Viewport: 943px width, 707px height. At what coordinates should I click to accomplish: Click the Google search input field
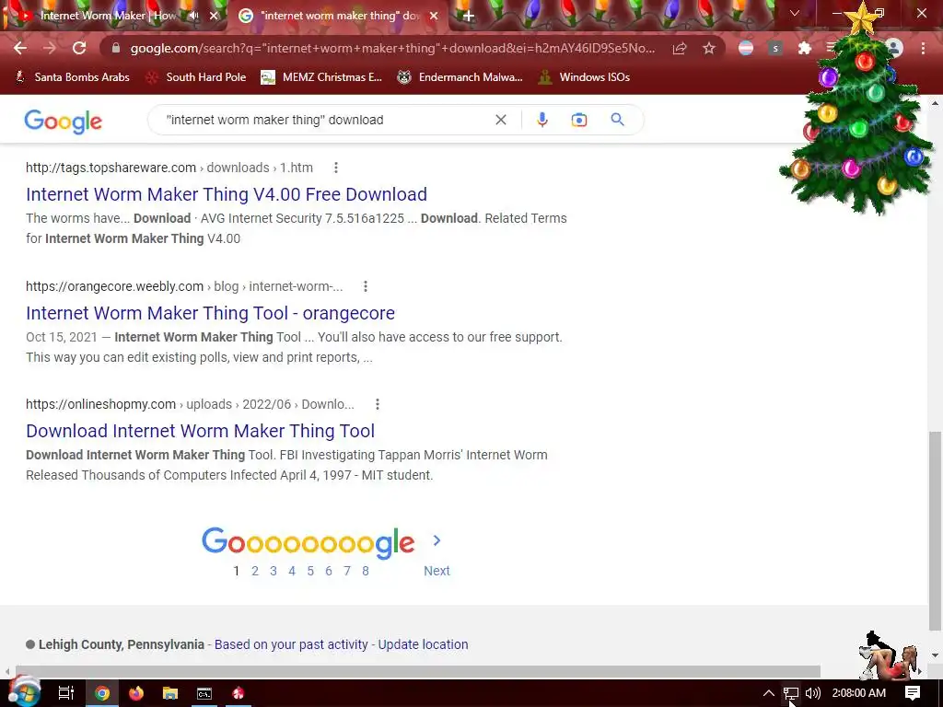325,120
